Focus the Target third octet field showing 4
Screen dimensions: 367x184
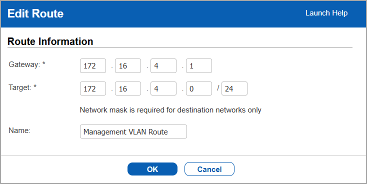coord(163,88)
